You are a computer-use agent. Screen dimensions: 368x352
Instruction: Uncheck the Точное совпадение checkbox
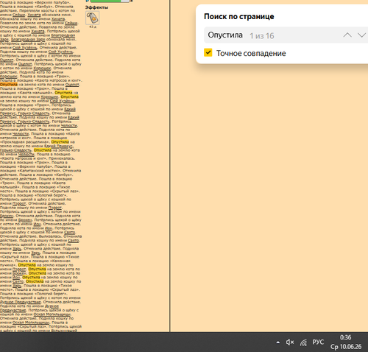[208, 53]
